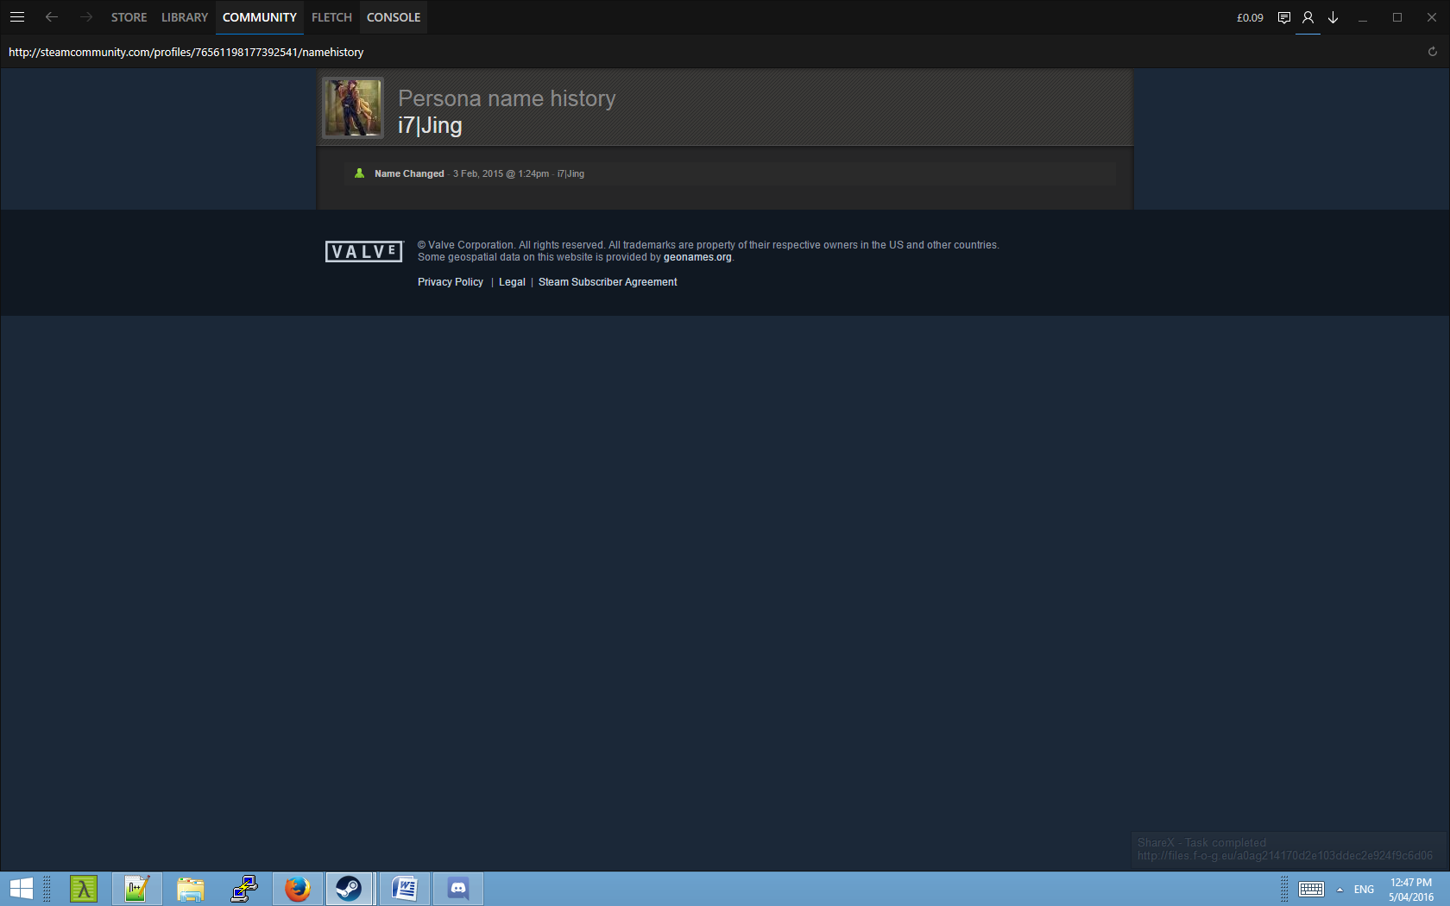Click the back navigation arrow
This screenshot has height=906, width=1450.
click(52, 17)
